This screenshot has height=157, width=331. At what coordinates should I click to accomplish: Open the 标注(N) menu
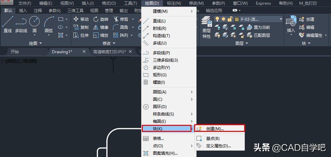[x=174, y=3]
